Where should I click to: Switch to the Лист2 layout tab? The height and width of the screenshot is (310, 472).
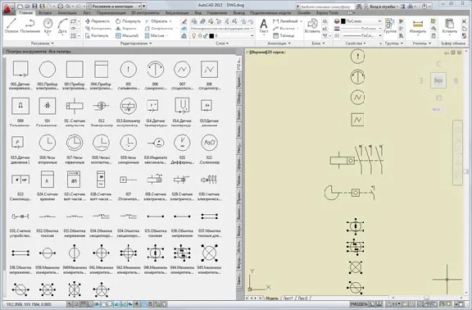coord(303,299)
